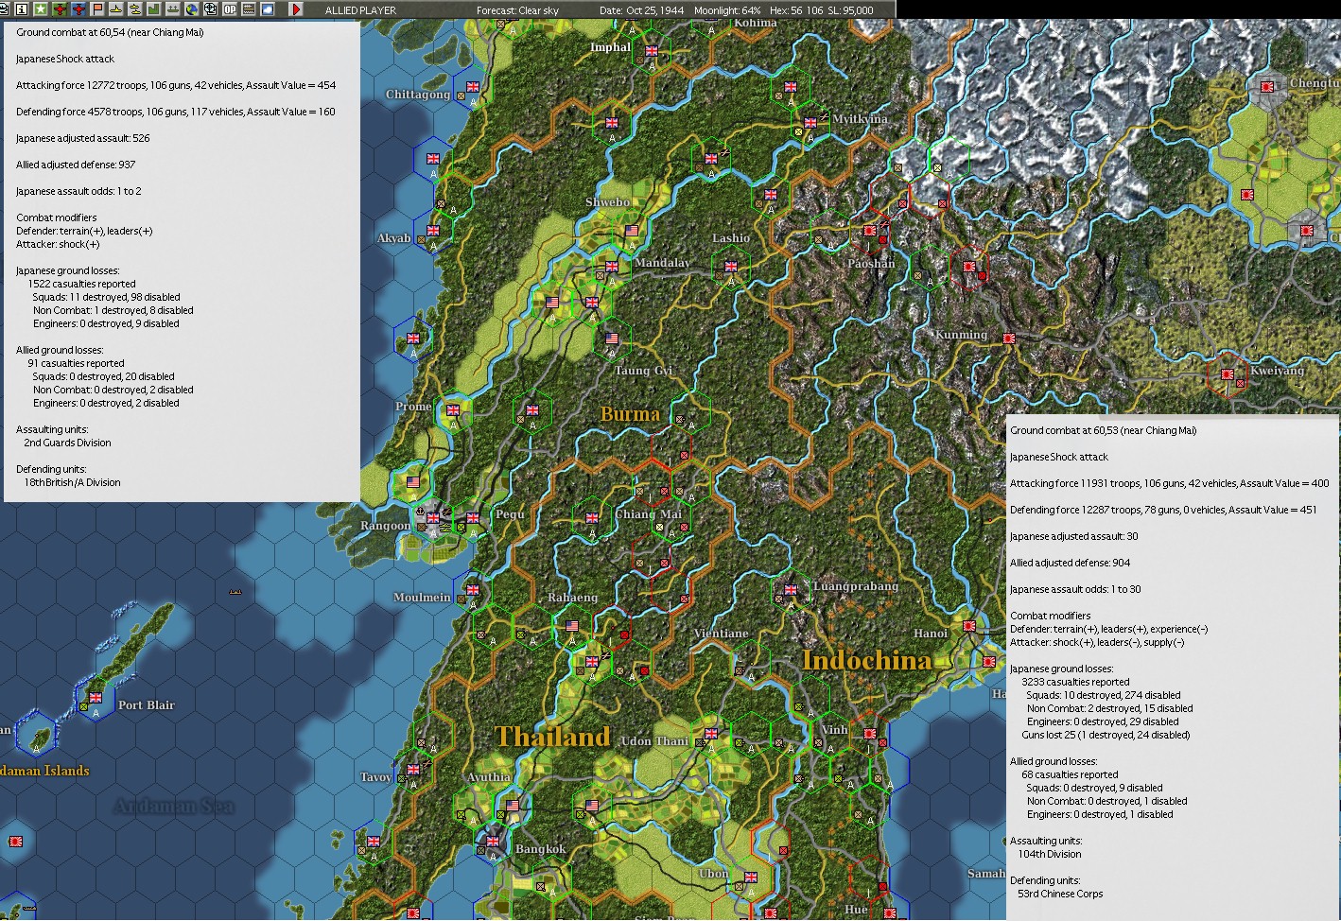Select the British flag beside Ubon
Screen dimensions: 1341x921
click(750, 878)
